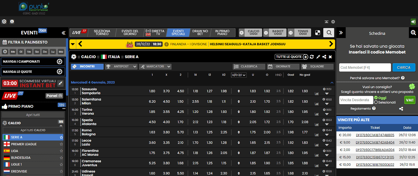
Task: Click help icon next to Perché salvare una Memobet
Action: click(x=403, y=78)
